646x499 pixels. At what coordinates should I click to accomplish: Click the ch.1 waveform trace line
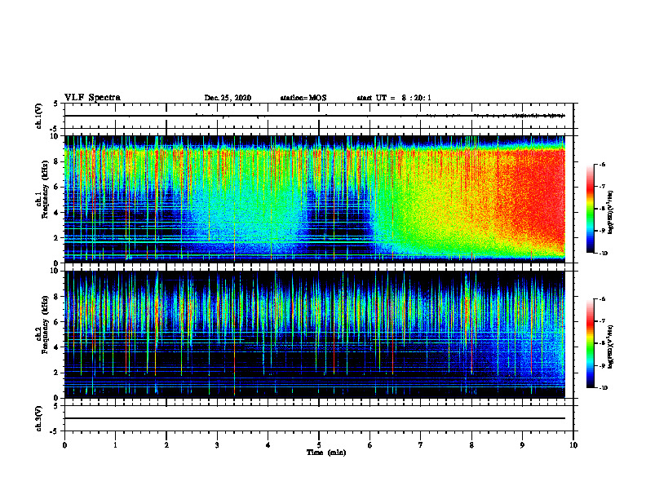pyautogui.click(x=314, y=116)
